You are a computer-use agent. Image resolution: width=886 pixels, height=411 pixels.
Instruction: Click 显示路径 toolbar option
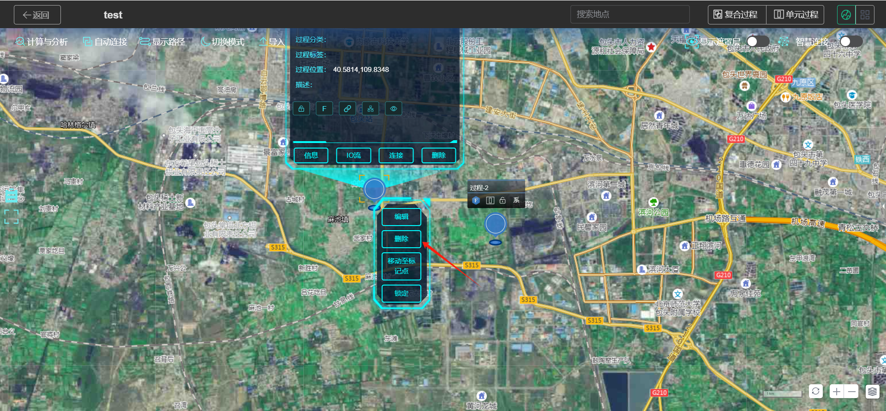click(162, 42)
